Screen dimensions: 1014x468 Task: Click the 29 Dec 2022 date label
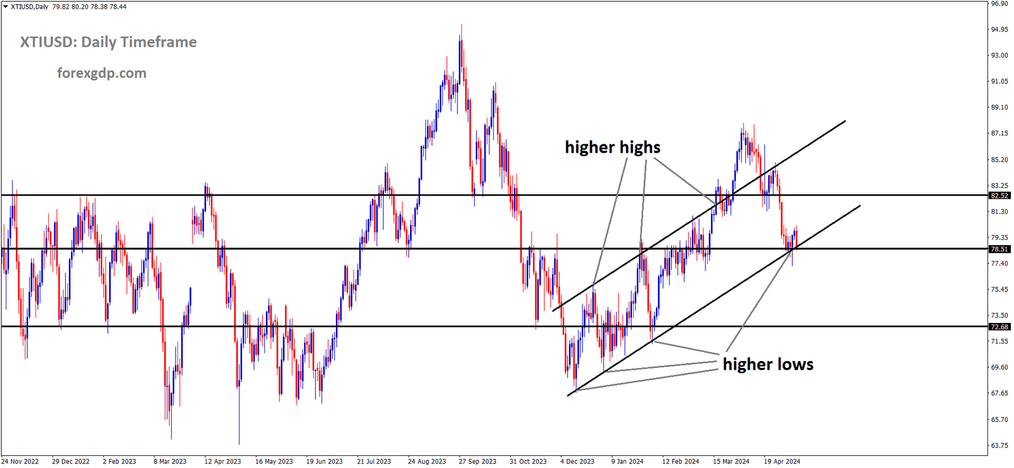coord(71,462)
